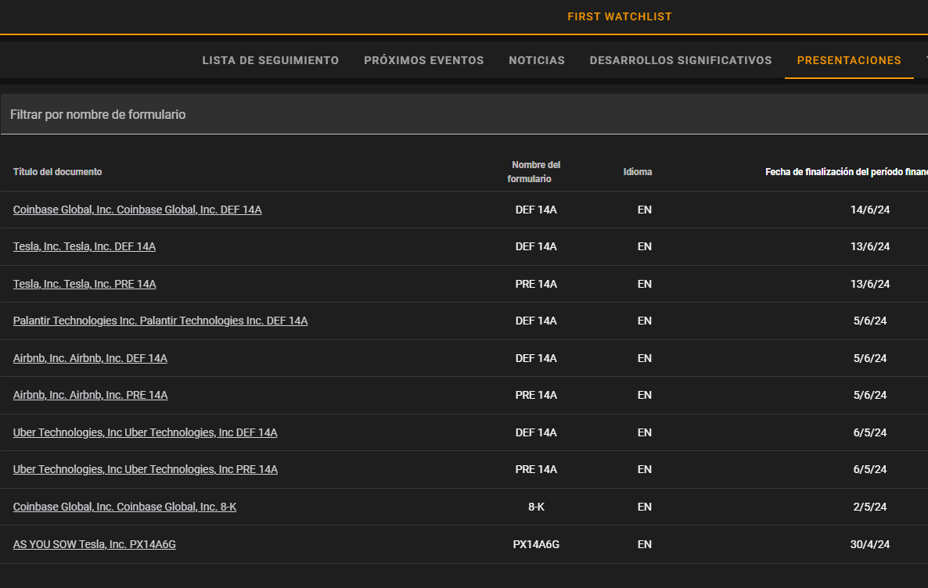Image resolution: width=928 pixels, height=588 pixels.
Task: Open Airbnb, Inc. DEF 14A document
Action: tap(90, 358)
